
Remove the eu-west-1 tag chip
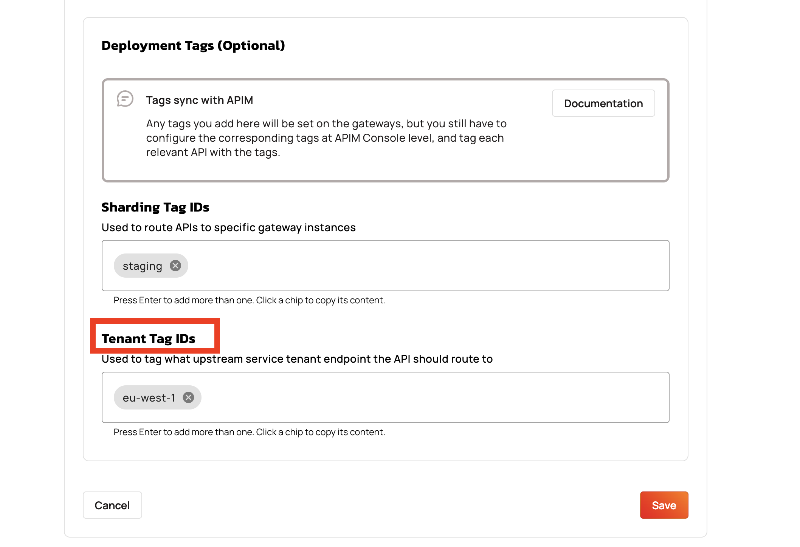pos(188,397)
